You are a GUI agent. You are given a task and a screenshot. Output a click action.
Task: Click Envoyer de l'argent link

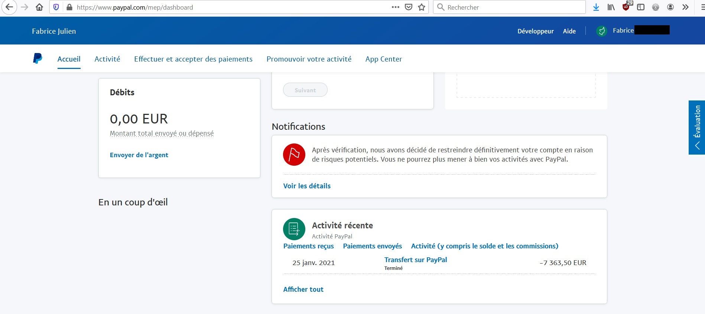(139, 155)
